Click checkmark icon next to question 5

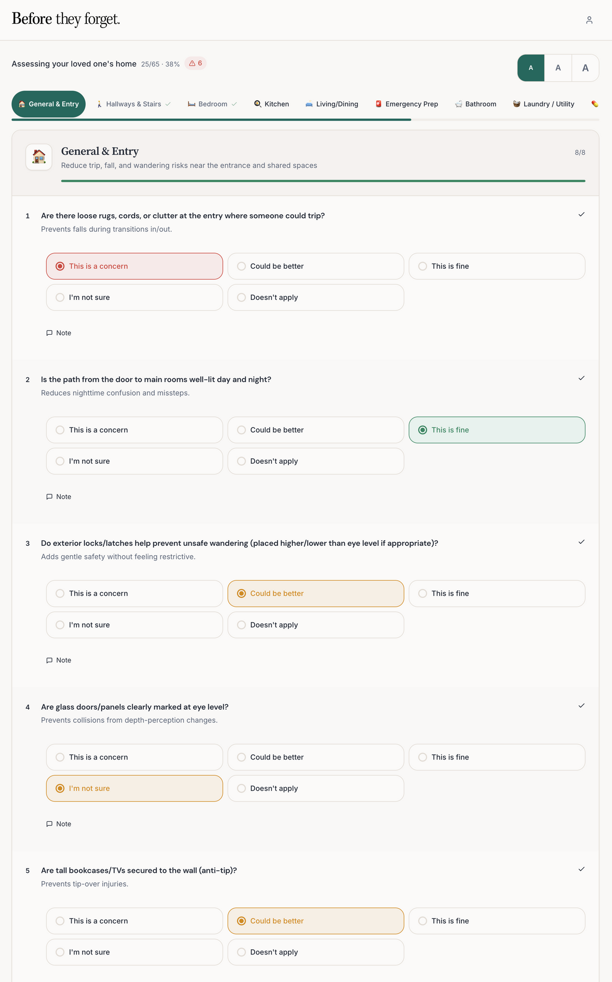(581, 869)
